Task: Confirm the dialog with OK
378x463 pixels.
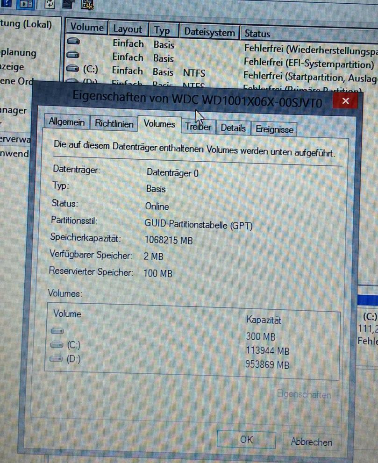Action: pos(246,439)
